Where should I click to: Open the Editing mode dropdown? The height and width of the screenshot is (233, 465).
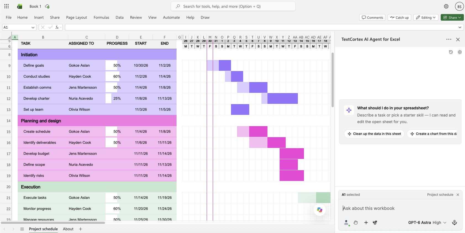pyautogui.click(x=426, y=17)
